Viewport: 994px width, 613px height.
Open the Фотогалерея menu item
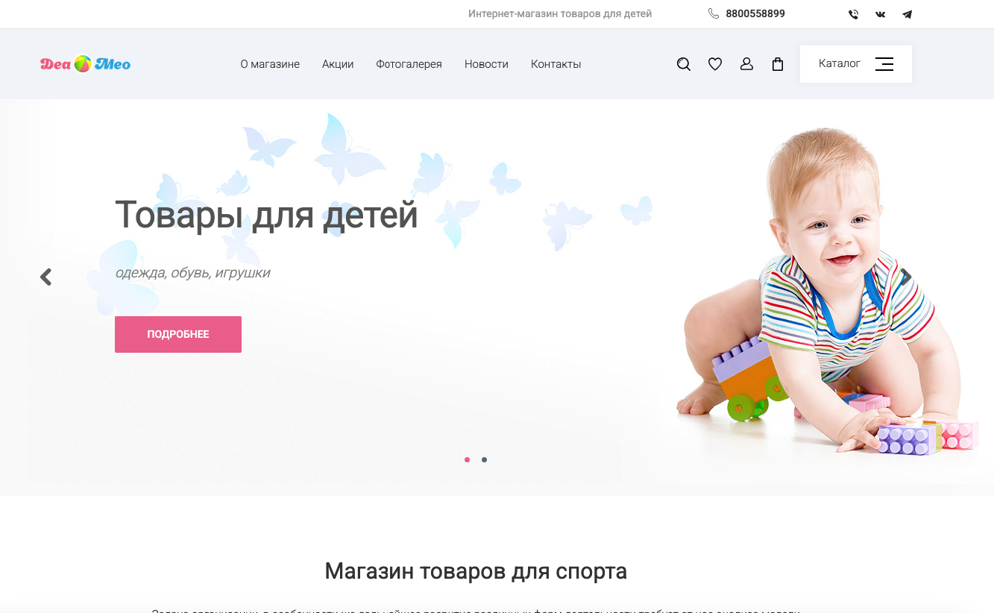pyautogui.click(x=409, y=64)
